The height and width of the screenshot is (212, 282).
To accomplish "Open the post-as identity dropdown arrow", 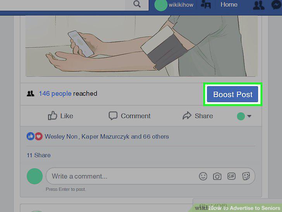I will pyautogui.click(x=249, y=116).
